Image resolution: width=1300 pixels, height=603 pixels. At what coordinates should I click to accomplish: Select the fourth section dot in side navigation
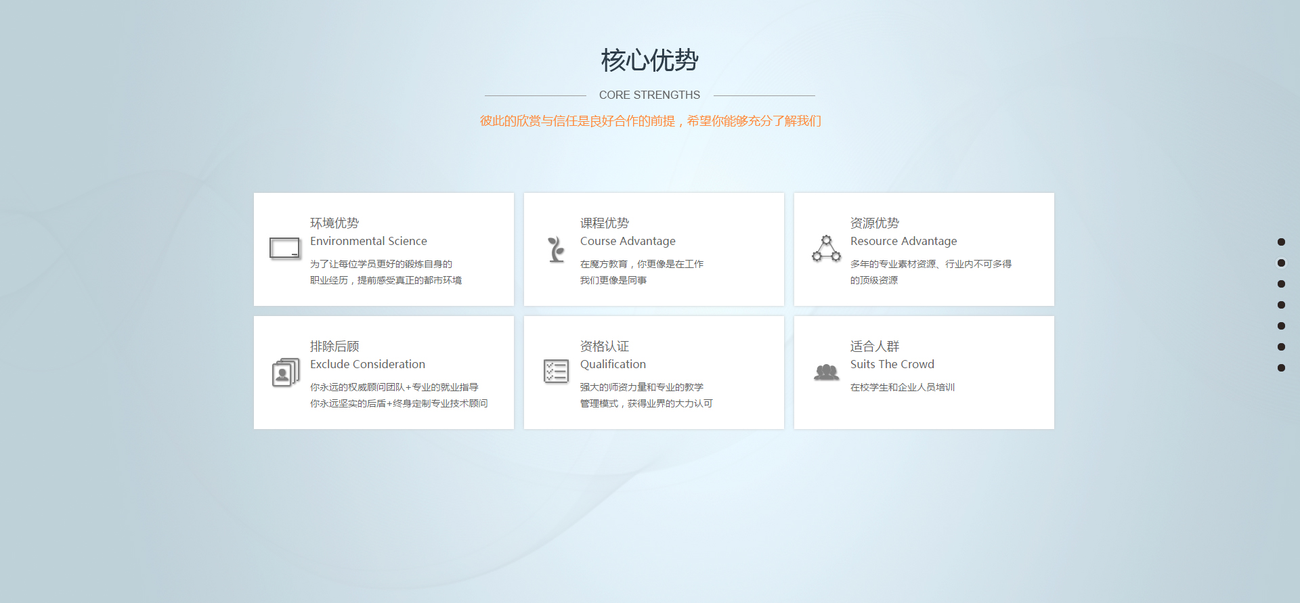1281,305
